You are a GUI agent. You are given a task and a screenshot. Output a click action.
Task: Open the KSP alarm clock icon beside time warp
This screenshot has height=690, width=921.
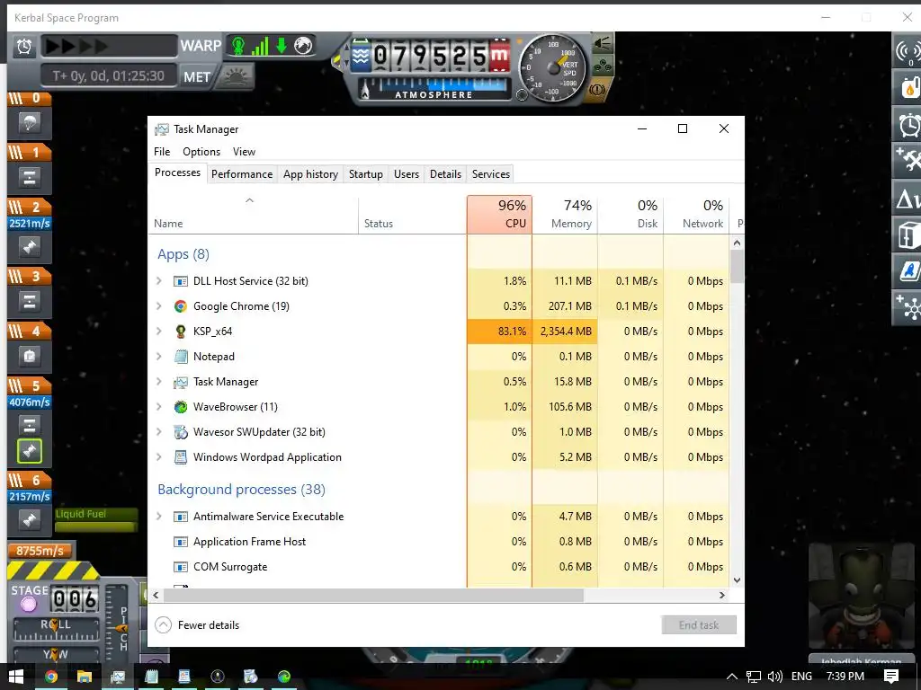(x=24, y=47)
